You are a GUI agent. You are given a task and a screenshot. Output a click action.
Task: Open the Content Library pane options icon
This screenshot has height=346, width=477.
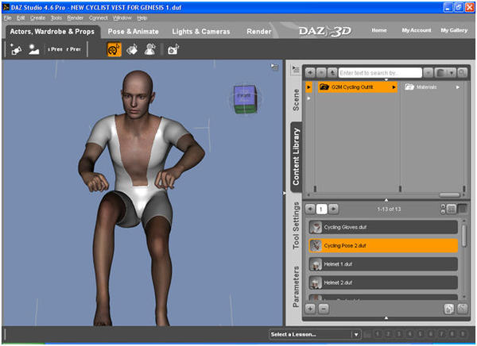296,69
